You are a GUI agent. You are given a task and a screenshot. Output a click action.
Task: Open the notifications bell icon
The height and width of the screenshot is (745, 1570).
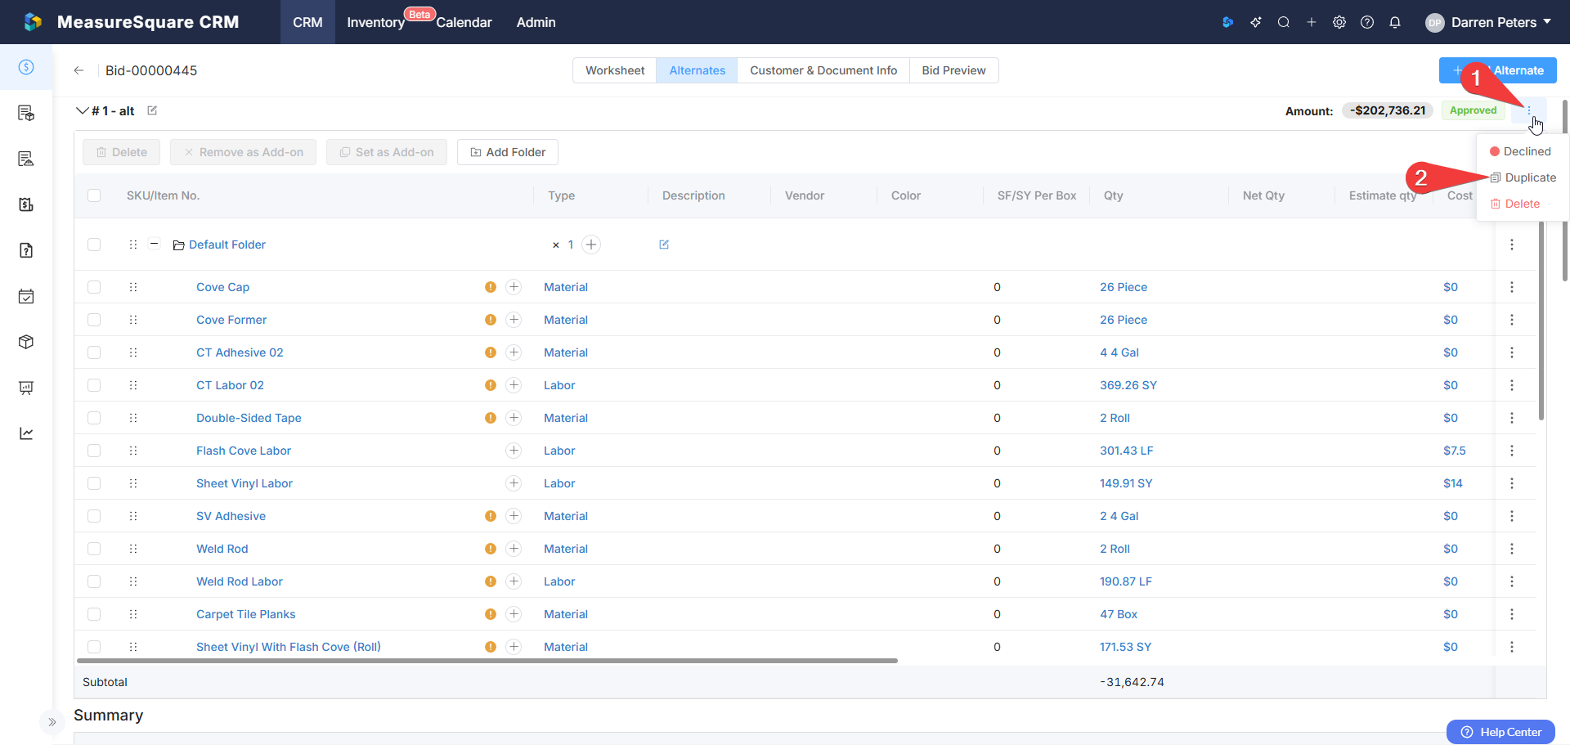click(x=1395, y=22)
